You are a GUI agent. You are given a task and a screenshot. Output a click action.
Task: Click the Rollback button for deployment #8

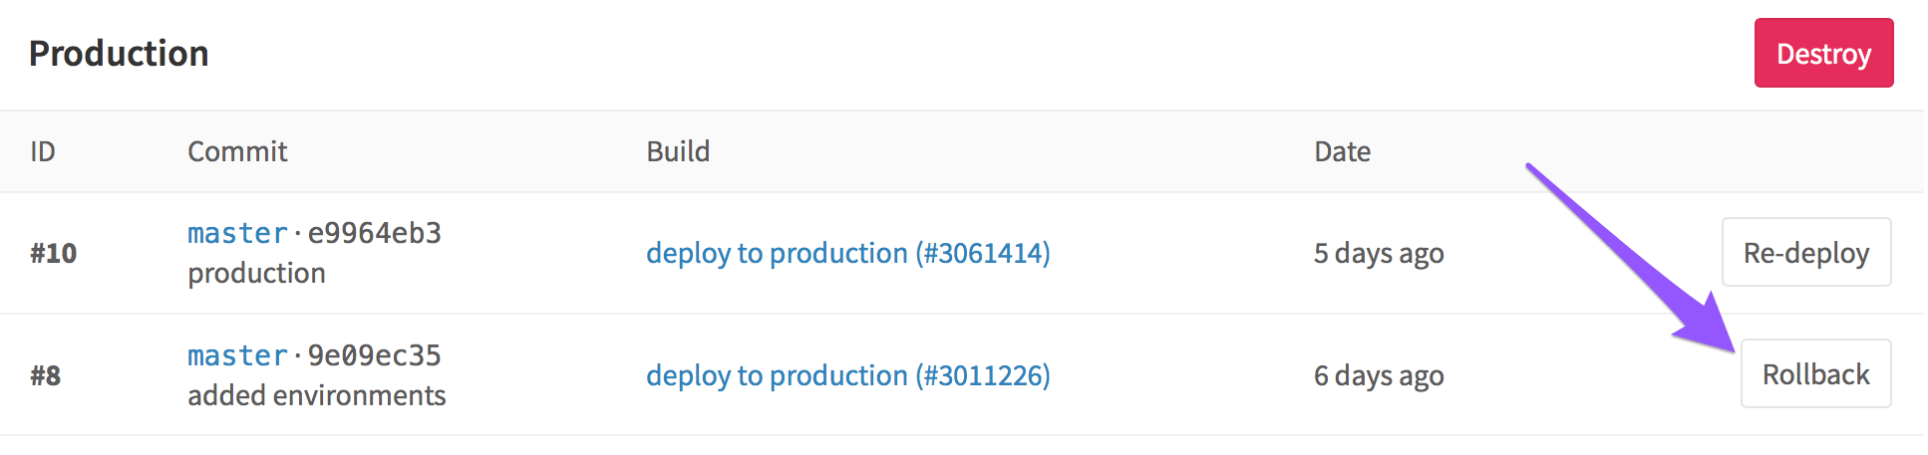point(1814,374)
